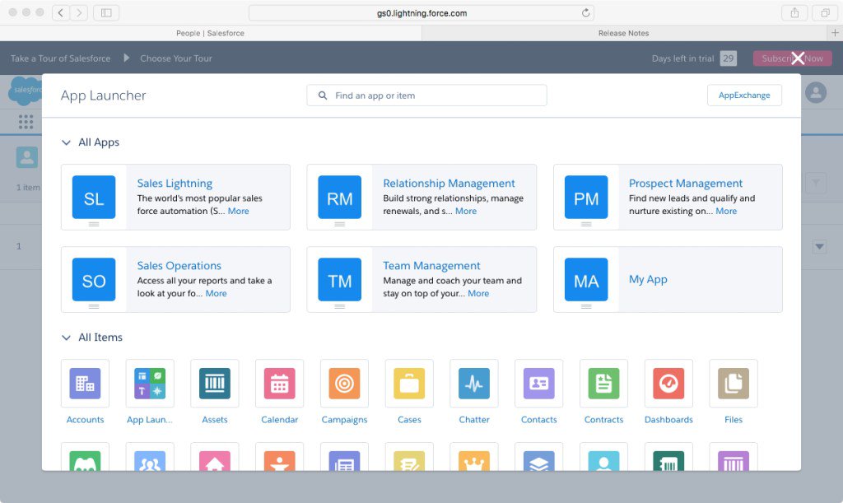Screen dimensions: 843x503
Task: Click the days left in trial 29 badge
Action: 729,58
